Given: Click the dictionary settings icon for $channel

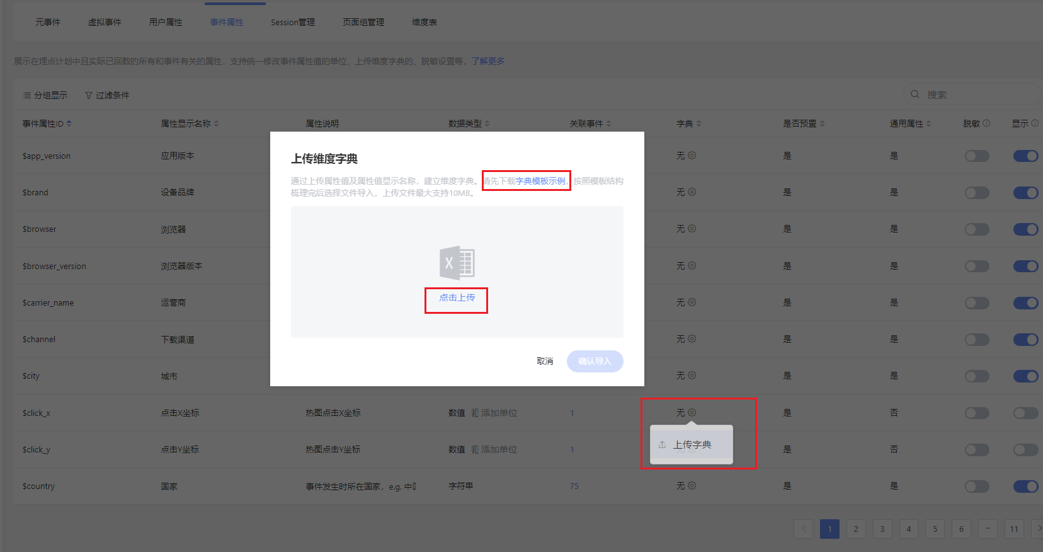Looking at the screenshot, I should (692, 339).
